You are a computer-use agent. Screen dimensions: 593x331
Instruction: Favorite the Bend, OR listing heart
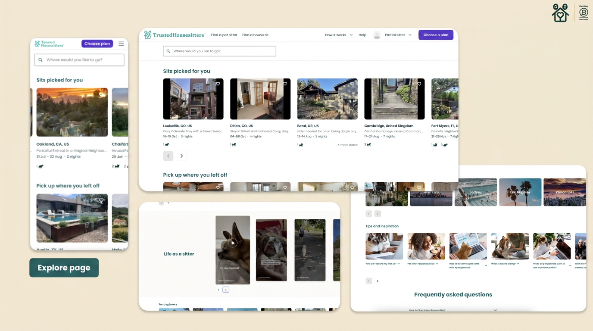pyautogui.click(x=352, y=84)
